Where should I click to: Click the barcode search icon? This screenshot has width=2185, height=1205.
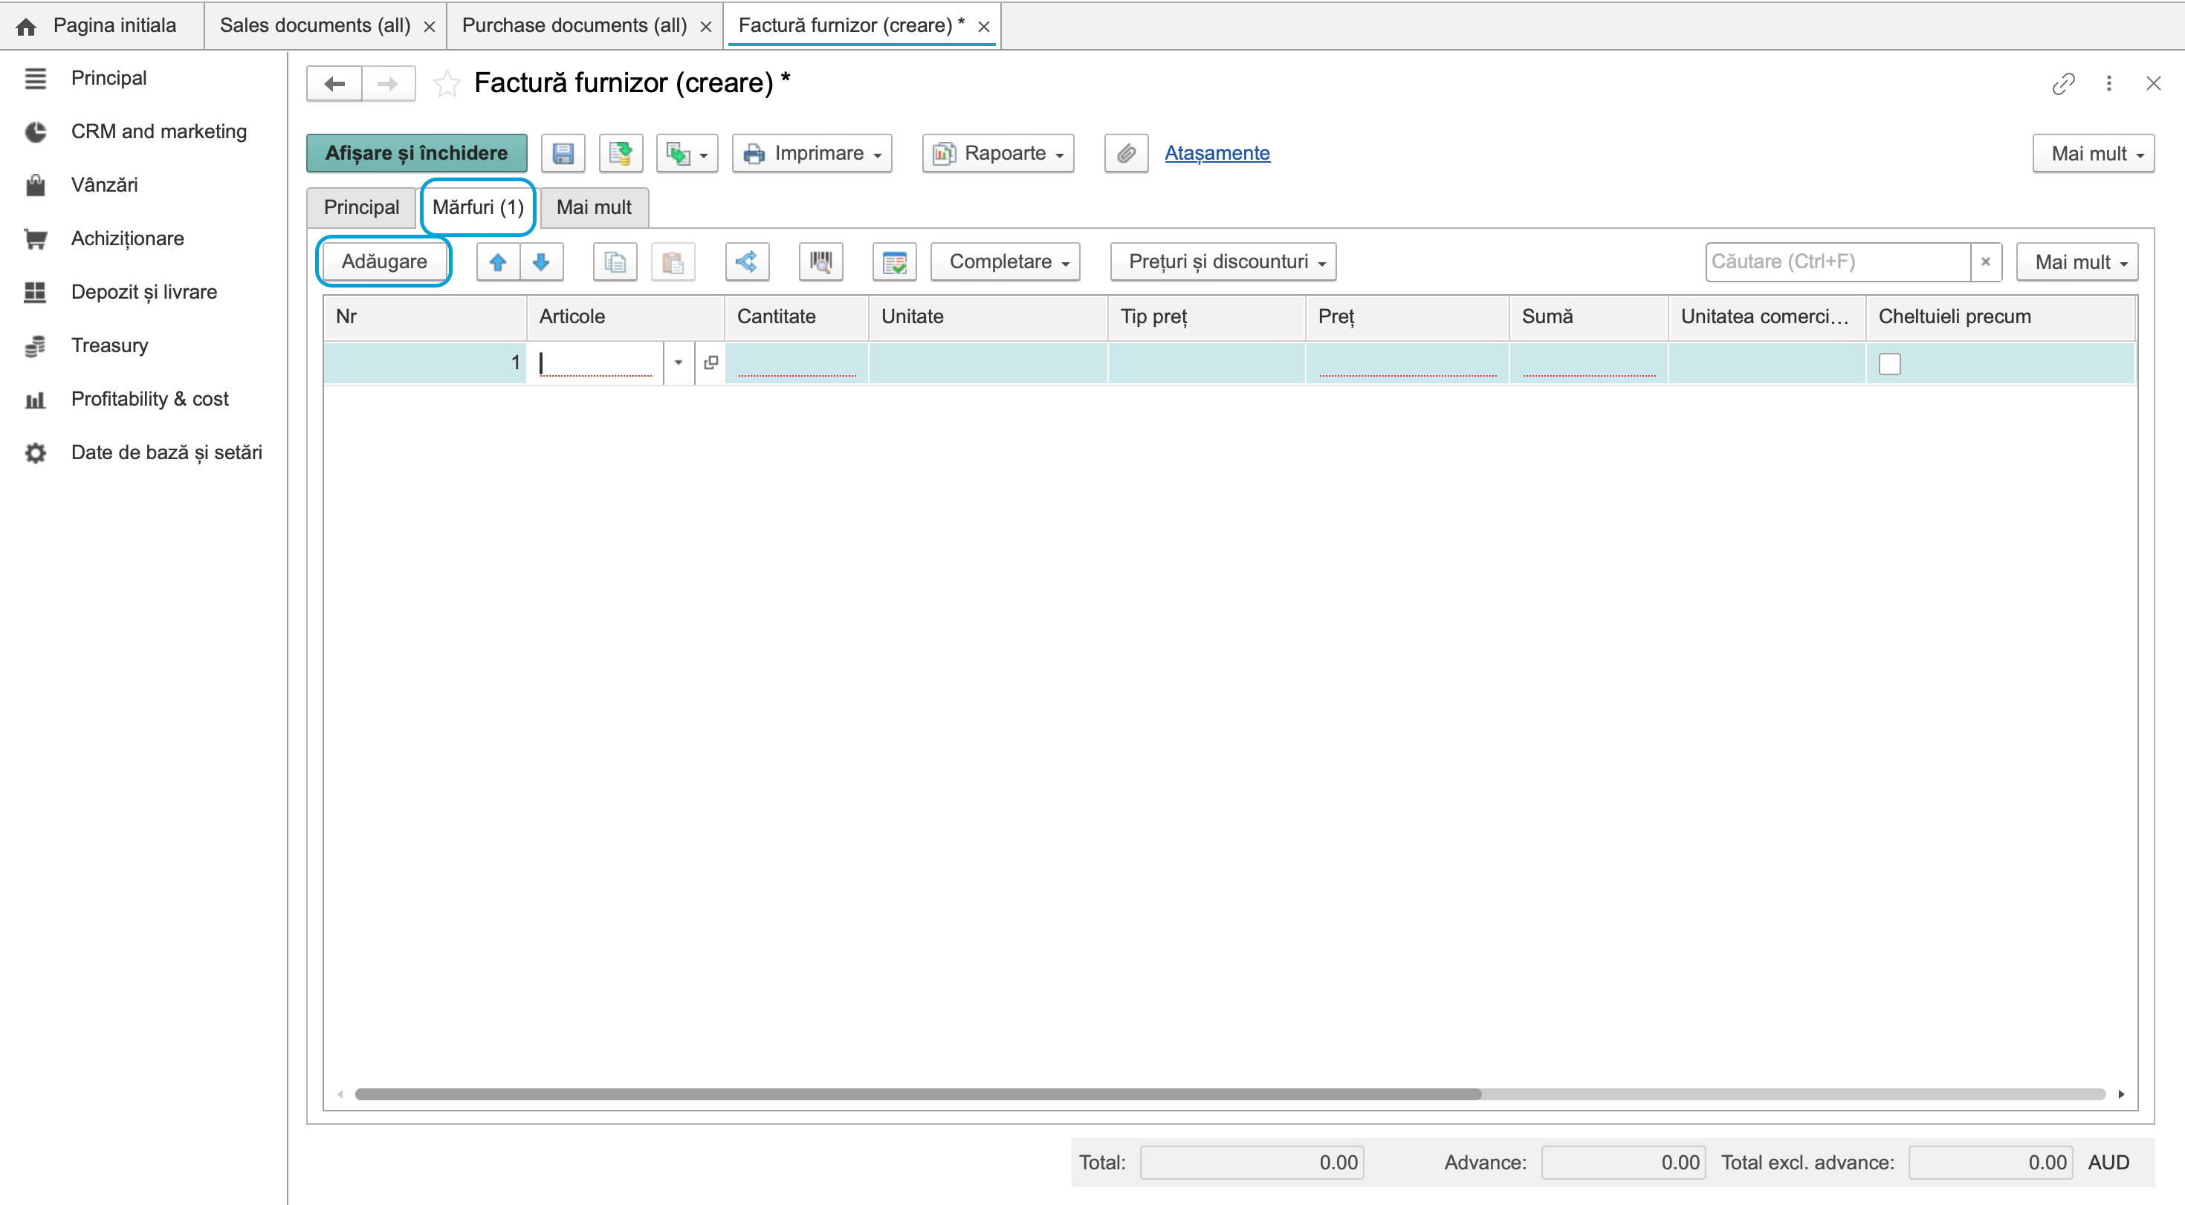[x=820, y=262]
